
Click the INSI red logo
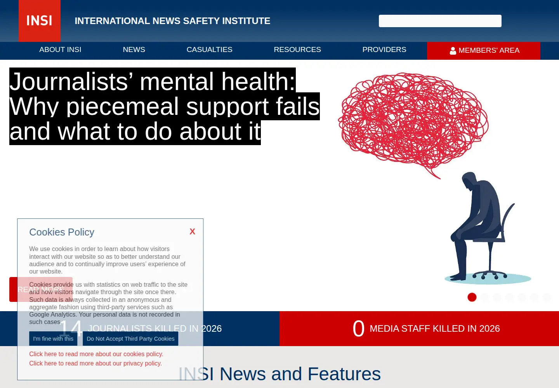(x=40, y=21)
